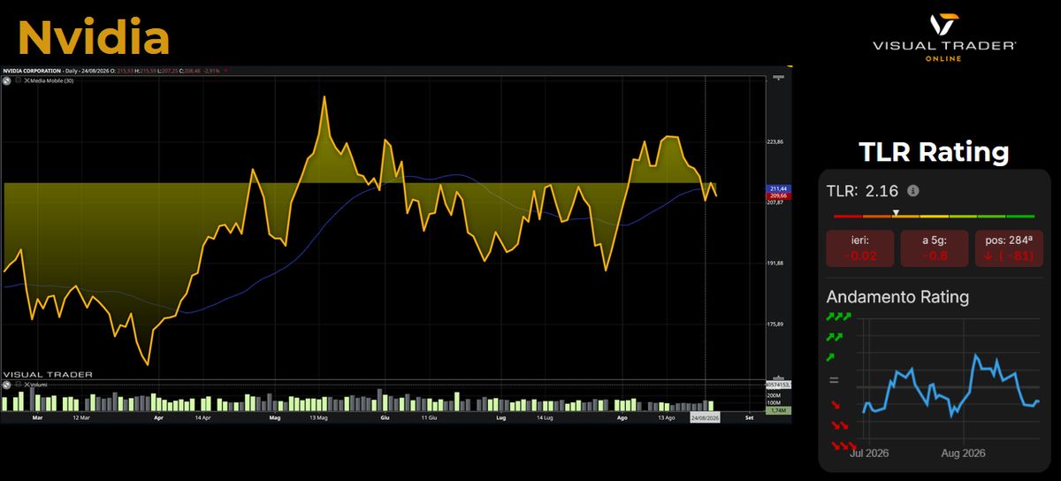1061x481 pixels.
Task: Click the 24/08/2026 date marker on the time axis
Action: pos(706,416)
